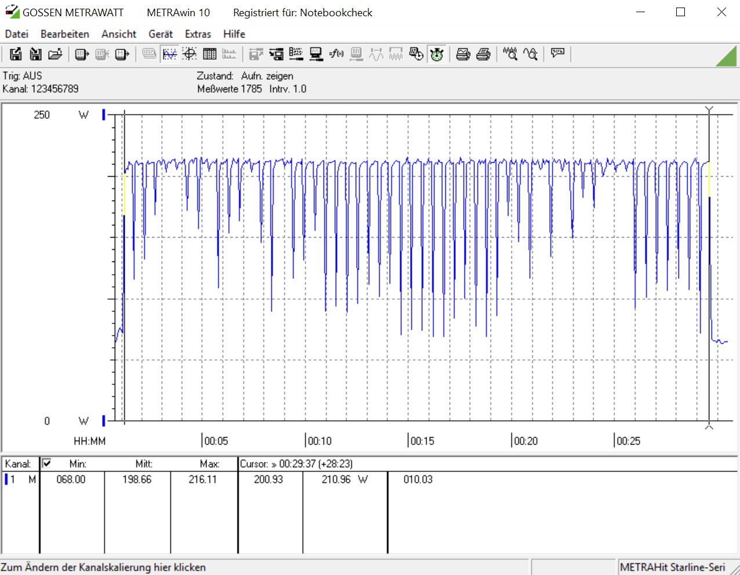Click the right cursor marker atop graph
Image resolution: width=740 pixels, height=575 pixels.
click(x=709, y=110)
